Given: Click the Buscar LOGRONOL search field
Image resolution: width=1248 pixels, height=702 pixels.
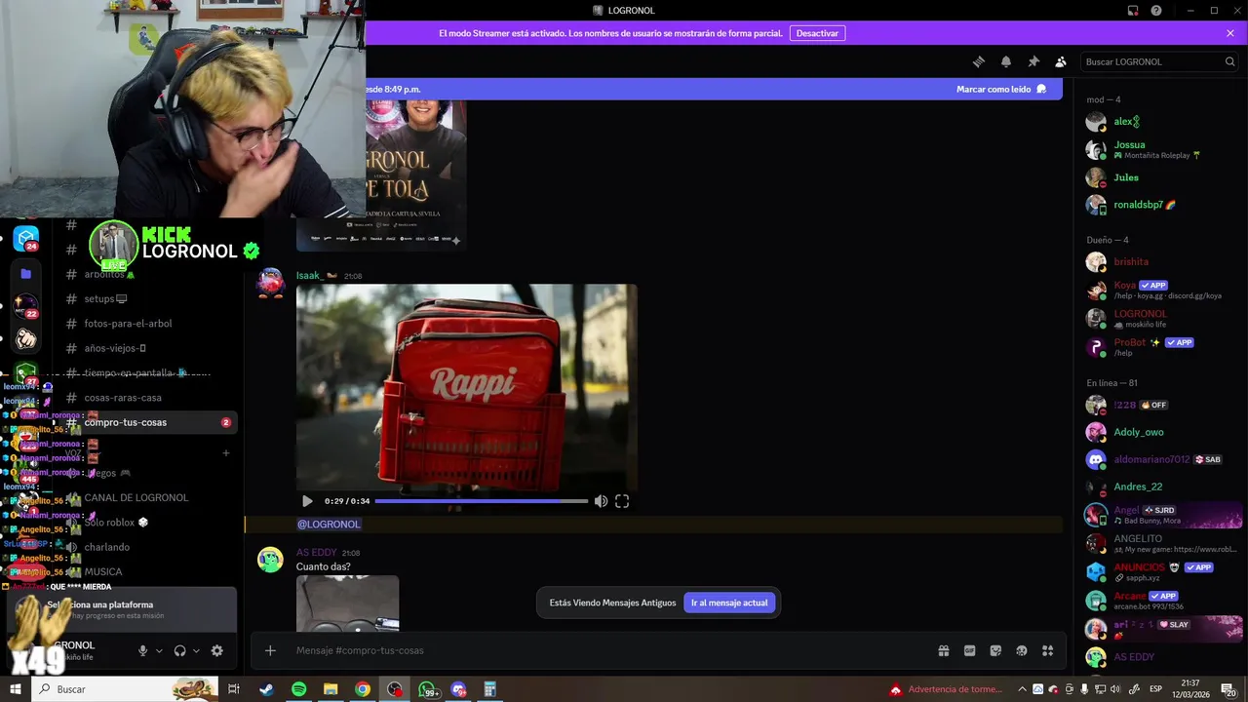Looking at the screenshot, I should (x=1160, y=61).
